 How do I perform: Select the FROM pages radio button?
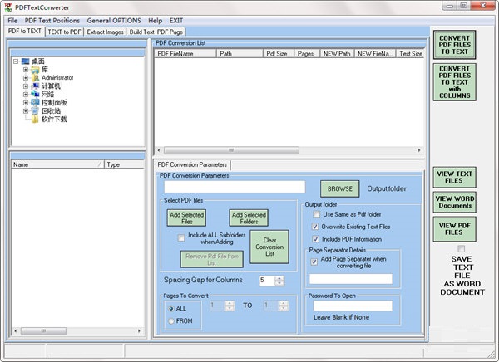171,321
